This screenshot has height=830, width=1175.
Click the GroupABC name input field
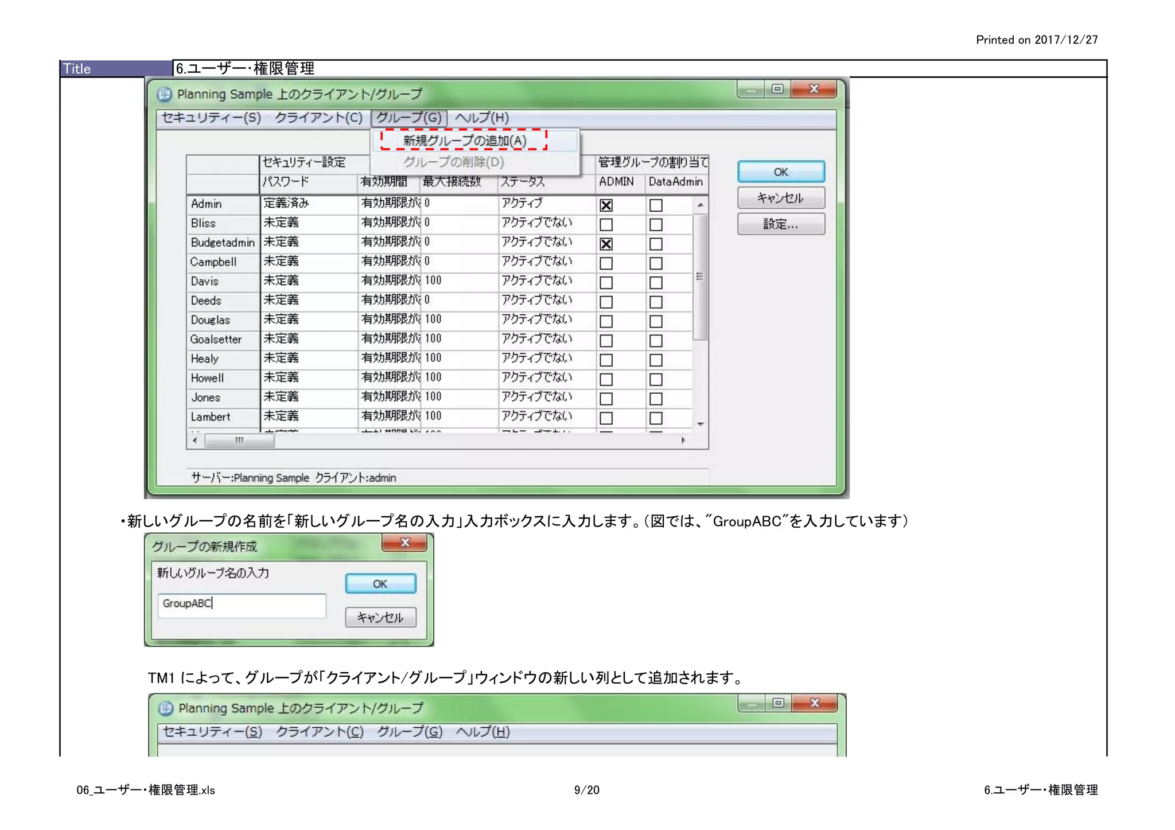tap(242, 605)
